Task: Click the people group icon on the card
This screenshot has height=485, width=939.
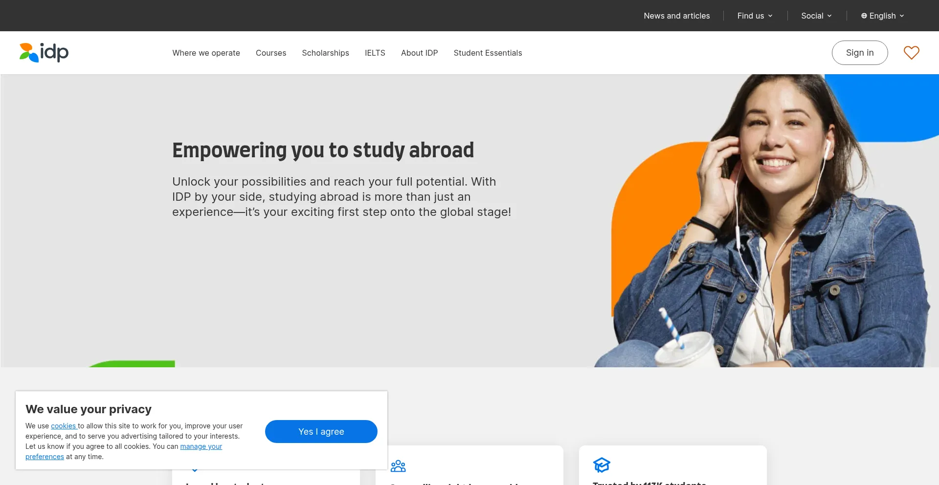Action: pyautogui.click(x=398, y=466)
